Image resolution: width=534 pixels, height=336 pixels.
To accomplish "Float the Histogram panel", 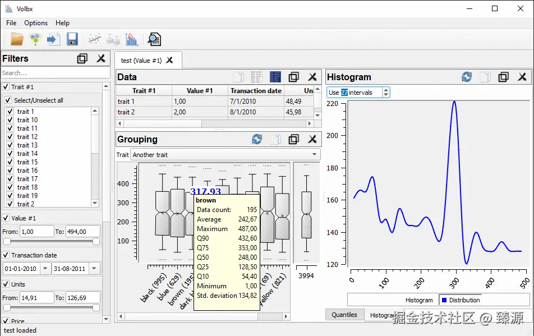I will pyautogui.click(x=503, y=77).
